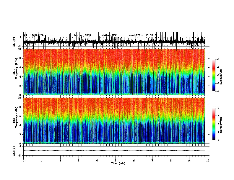
Task: Click the "6" kHz tick on ch.2 axis
Action: click(x=21, y=116)
